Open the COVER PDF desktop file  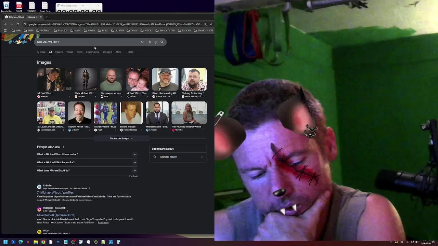point(19,7)
